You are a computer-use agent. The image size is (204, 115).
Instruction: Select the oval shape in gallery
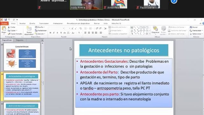[x=144, y=27]
